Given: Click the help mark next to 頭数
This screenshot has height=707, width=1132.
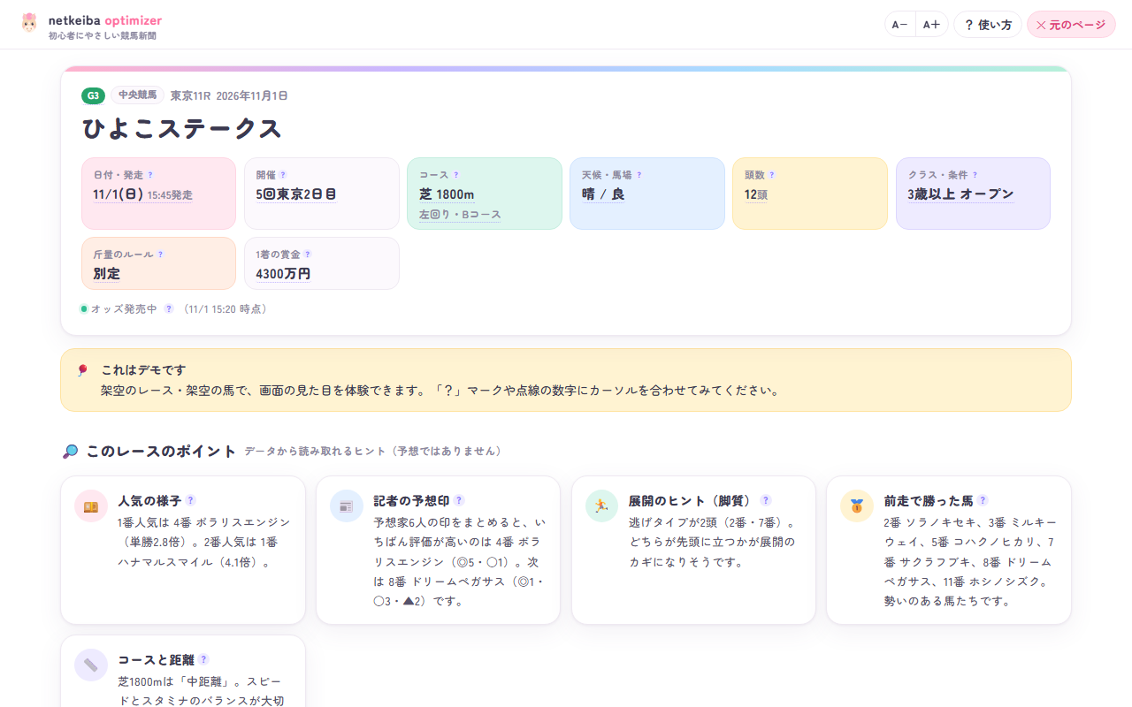Looking at the screenshot, I should 771,175.
